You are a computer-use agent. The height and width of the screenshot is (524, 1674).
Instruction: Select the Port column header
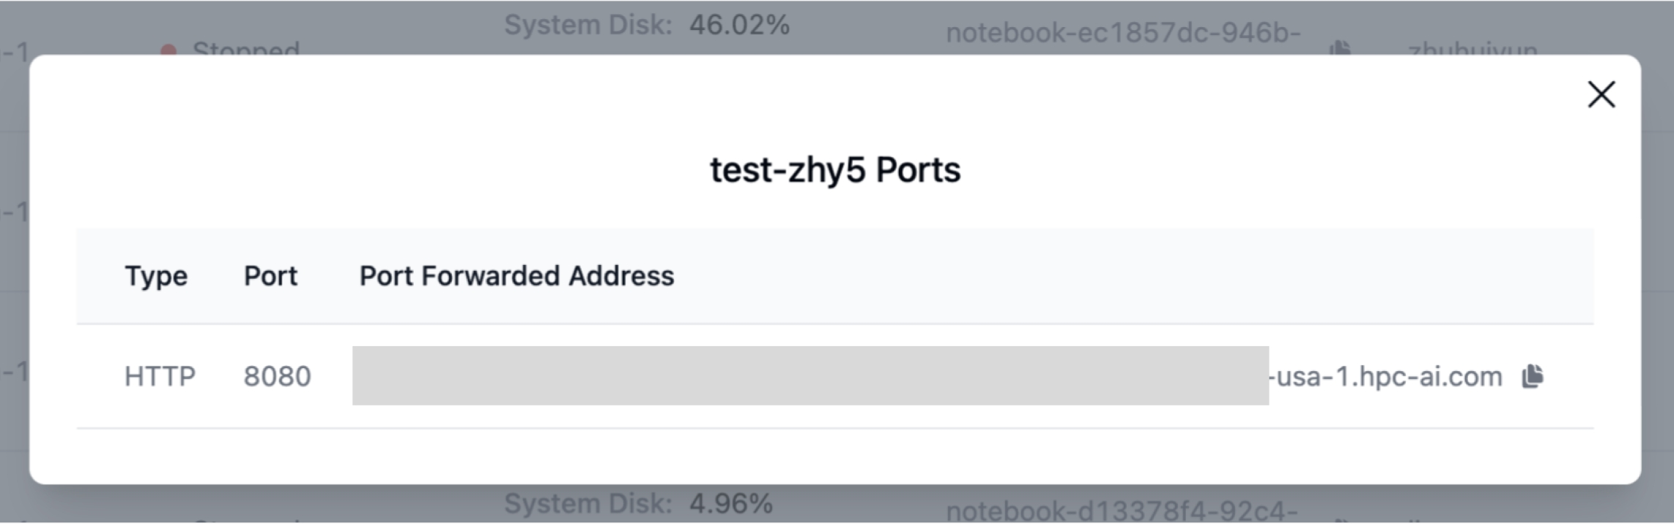271,276
